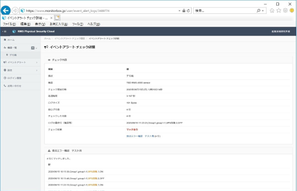Screen dimensions: 297x191
Task: Click the ホーム breadcrumb link
Action: pos(47,39)
